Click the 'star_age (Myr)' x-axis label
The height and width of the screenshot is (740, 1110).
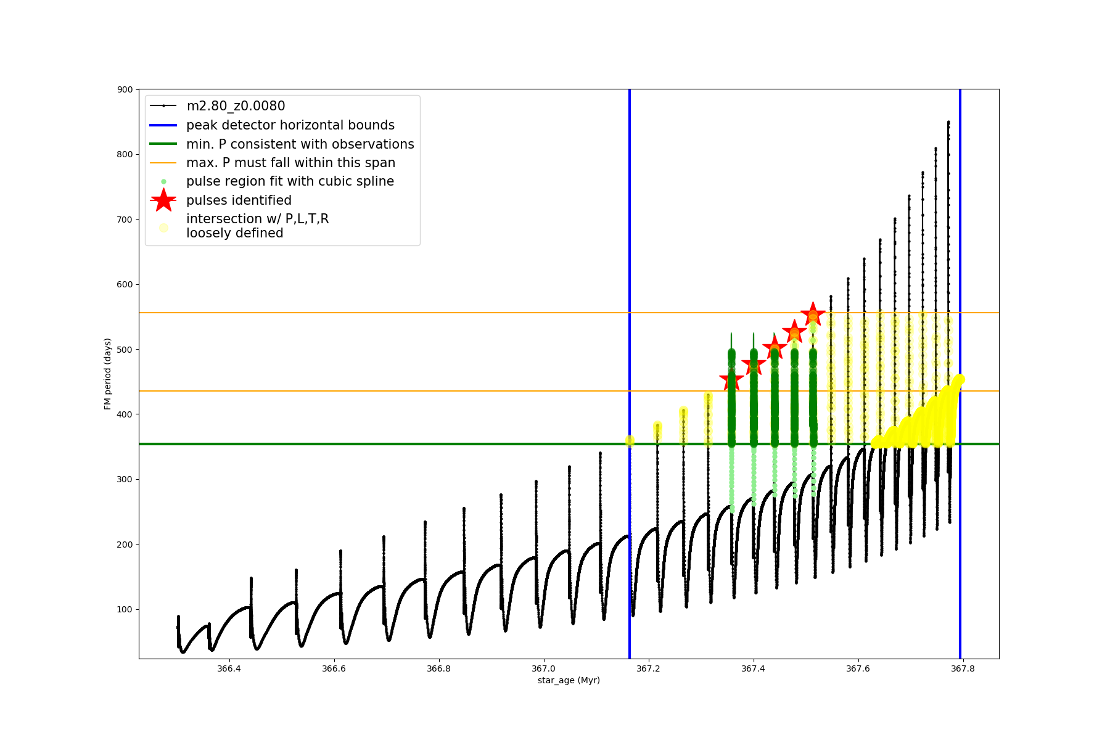569,680
